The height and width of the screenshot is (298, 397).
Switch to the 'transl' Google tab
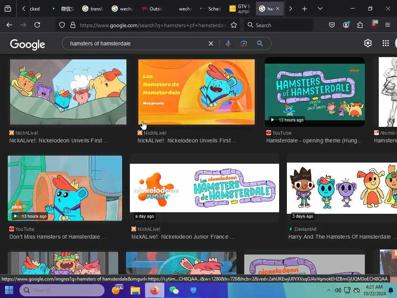click(93, 9)
